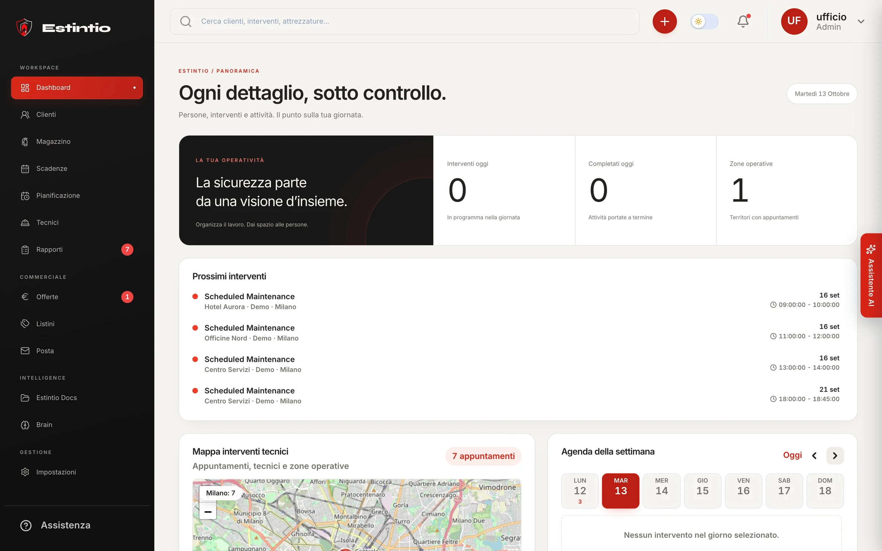Click the Tecnici hard-hat icon

25,223
